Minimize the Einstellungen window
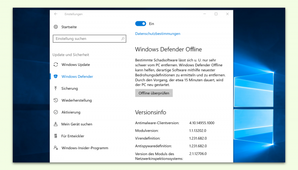The image size is (298, 170). (x=205, y=14)
